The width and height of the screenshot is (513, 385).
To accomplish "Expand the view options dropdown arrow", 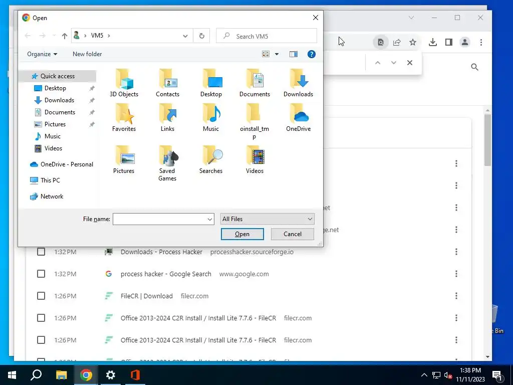I will pos(277,54).
